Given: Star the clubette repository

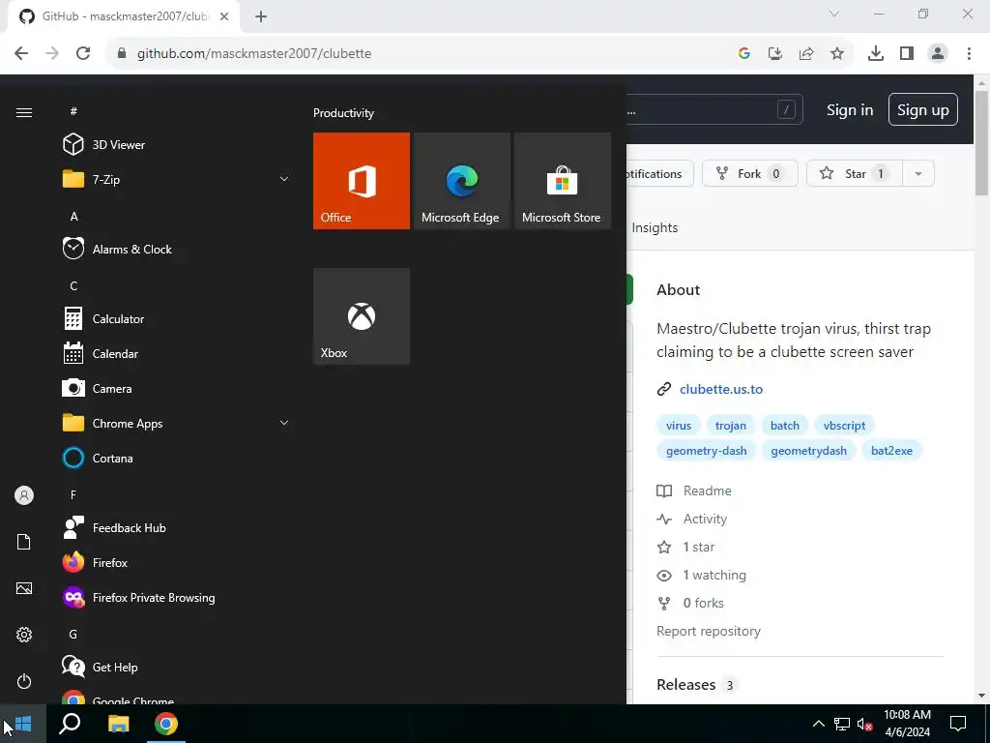Looking at the screenshot, I should coord(855,174).
